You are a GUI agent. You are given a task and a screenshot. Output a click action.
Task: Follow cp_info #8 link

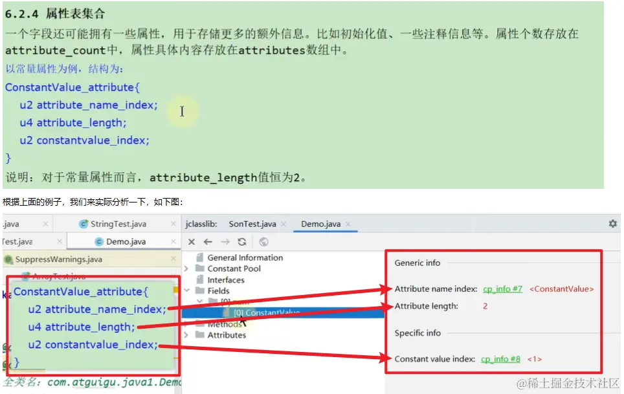500,359
